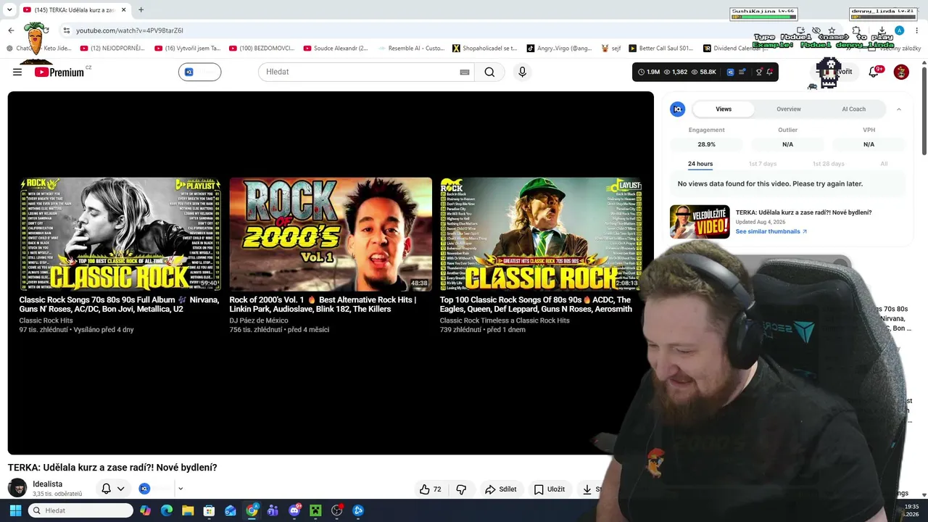The width and height of the screenshot is (928, 522).
Task: Open YouTube notifications bell
Action: 874,71
